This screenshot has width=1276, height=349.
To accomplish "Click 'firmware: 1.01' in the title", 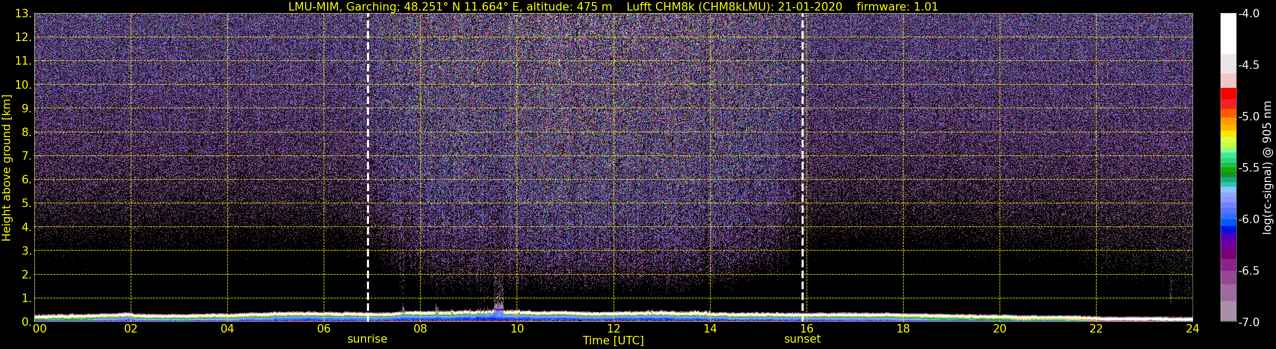I will (x=897, y=6).
